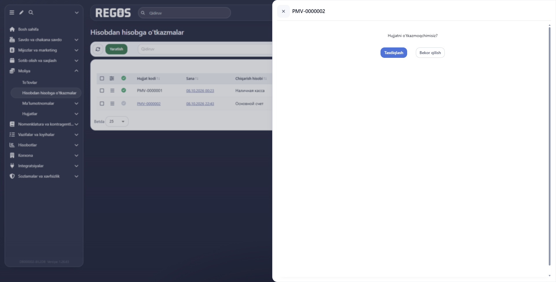Sort by Hujjat kodi column
The width and height of the screenshot is (556, 282).
tap(148, 79)
